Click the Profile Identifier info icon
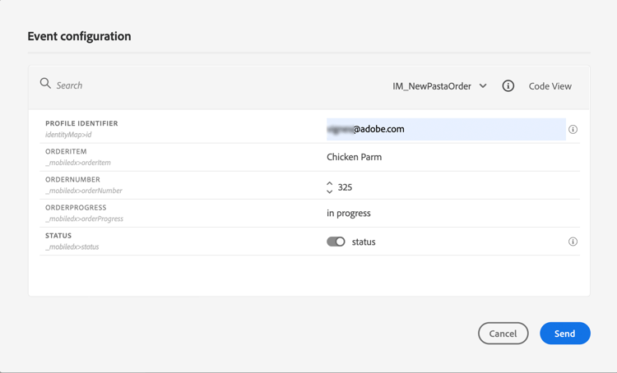Screen dimensions: 617x373 [x=573, y=129]
